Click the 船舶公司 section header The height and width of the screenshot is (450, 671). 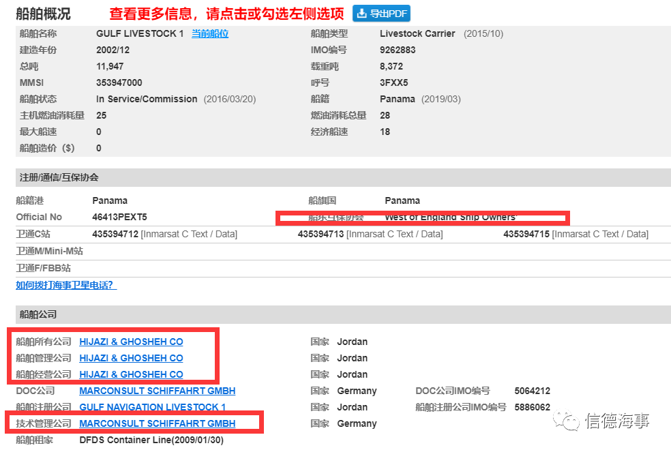pyautogui.click(x=38, y=314)
